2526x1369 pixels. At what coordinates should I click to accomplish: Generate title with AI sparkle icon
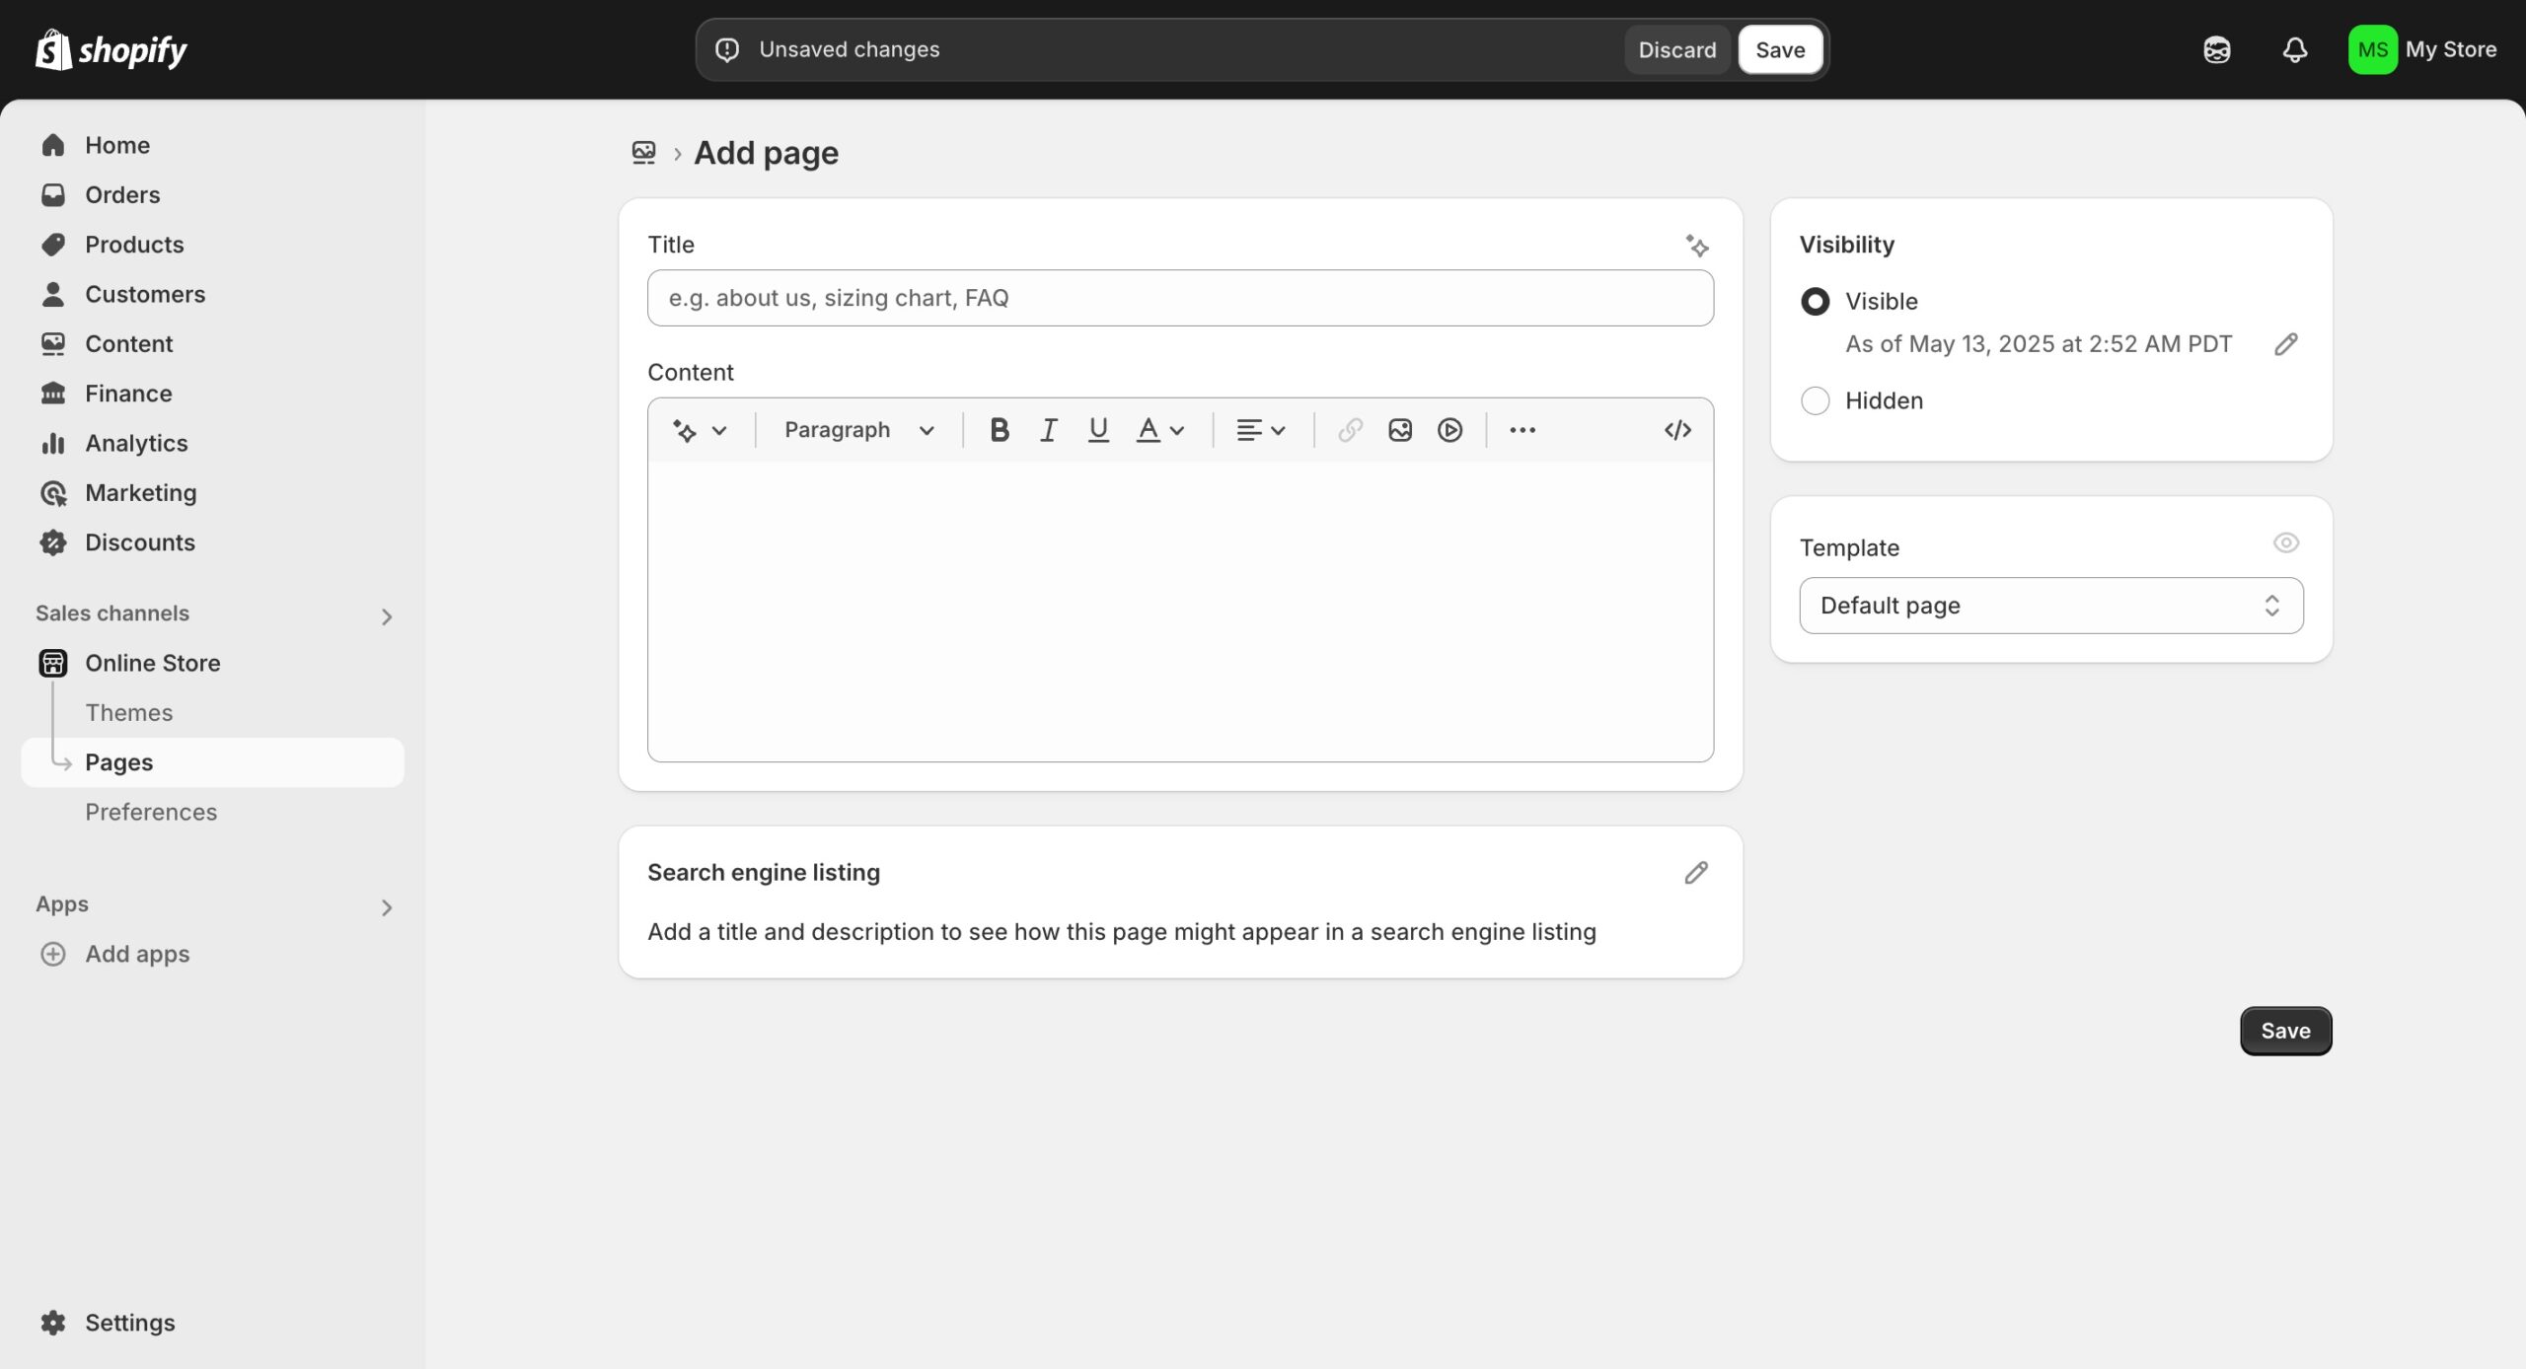pos(1696,245)
